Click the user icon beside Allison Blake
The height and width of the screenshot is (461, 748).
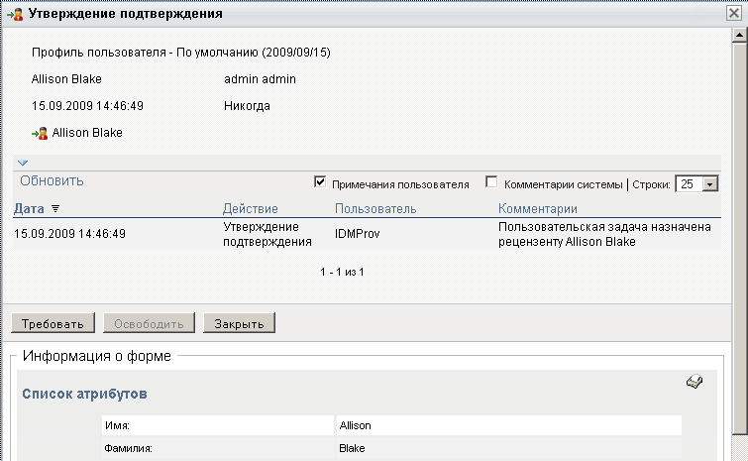coord(41,132)
